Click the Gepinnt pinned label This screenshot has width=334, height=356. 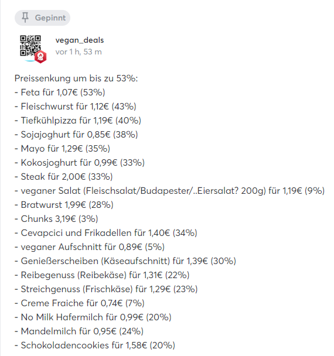(x=43, y=18)
